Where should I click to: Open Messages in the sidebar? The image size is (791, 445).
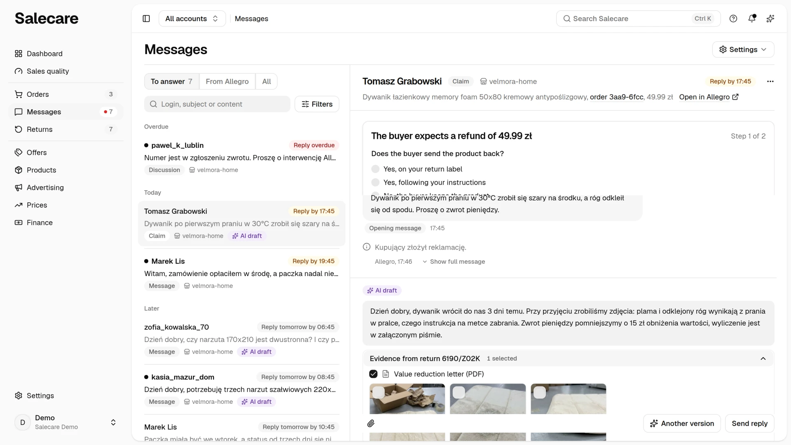[x=66, y=112]
